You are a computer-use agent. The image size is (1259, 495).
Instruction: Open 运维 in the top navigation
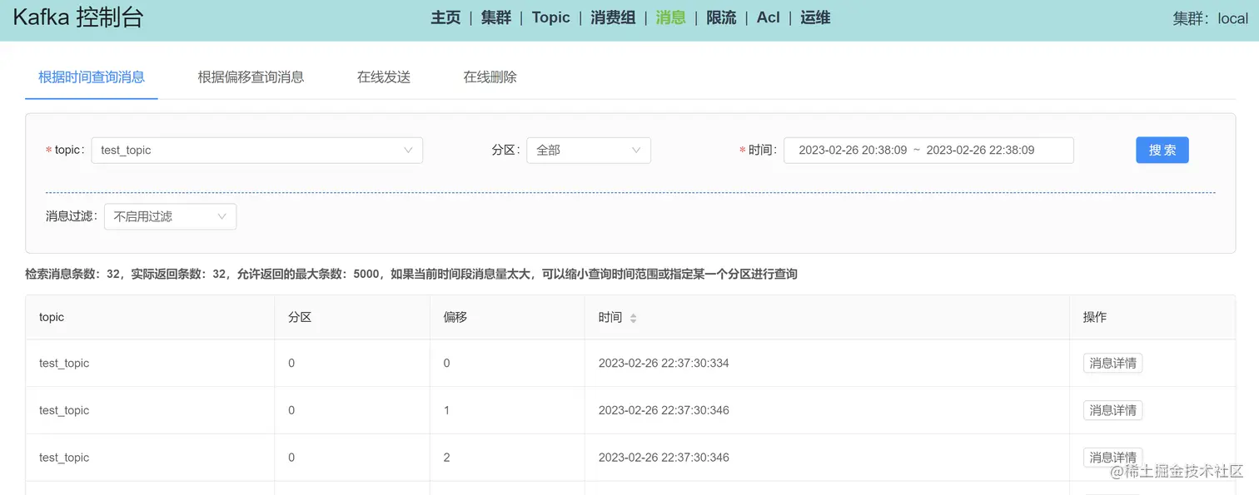pyautogui.click(x=815, y=17)
